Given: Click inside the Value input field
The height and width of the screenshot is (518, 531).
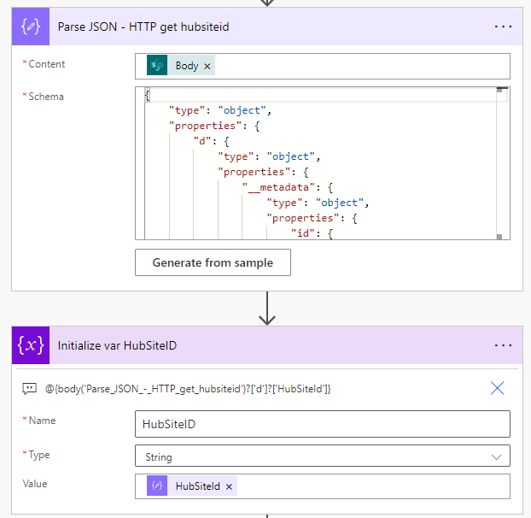Looking at the screenshot, I should pos(323,486).
